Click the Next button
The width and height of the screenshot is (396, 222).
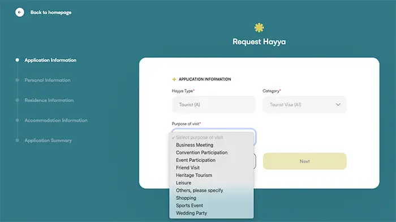(x=304, y=161)
